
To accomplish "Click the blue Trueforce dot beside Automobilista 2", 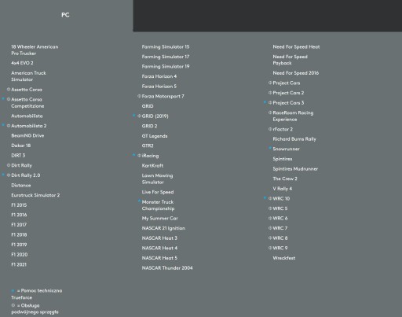I will click(3, 125).
